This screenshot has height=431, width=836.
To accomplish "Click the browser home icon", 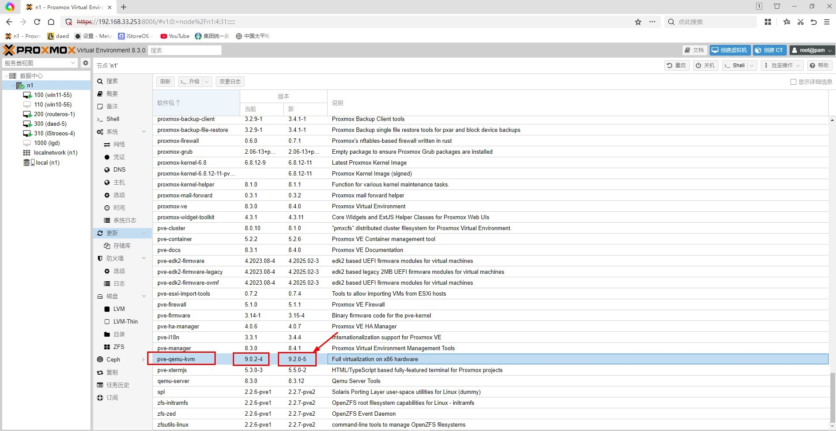I will [51, 22].
